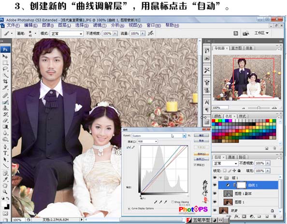Screen dimensions: 287x224
Task: Open the brush mode 正常 dropdown
Action: click(66, 33)
